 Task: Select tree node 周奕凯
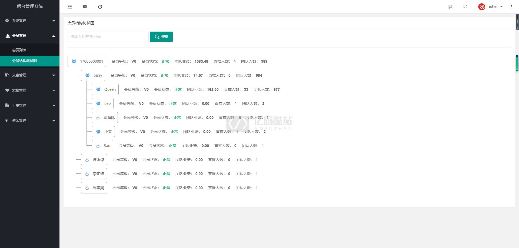pyautogui.click(x=94, y=188)
